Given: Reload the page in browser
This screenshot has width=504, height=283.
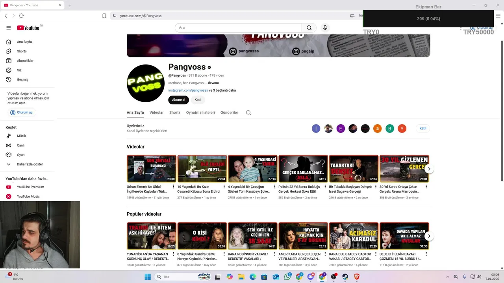Looking at the screenshot, I should click(x=21, y=16).
